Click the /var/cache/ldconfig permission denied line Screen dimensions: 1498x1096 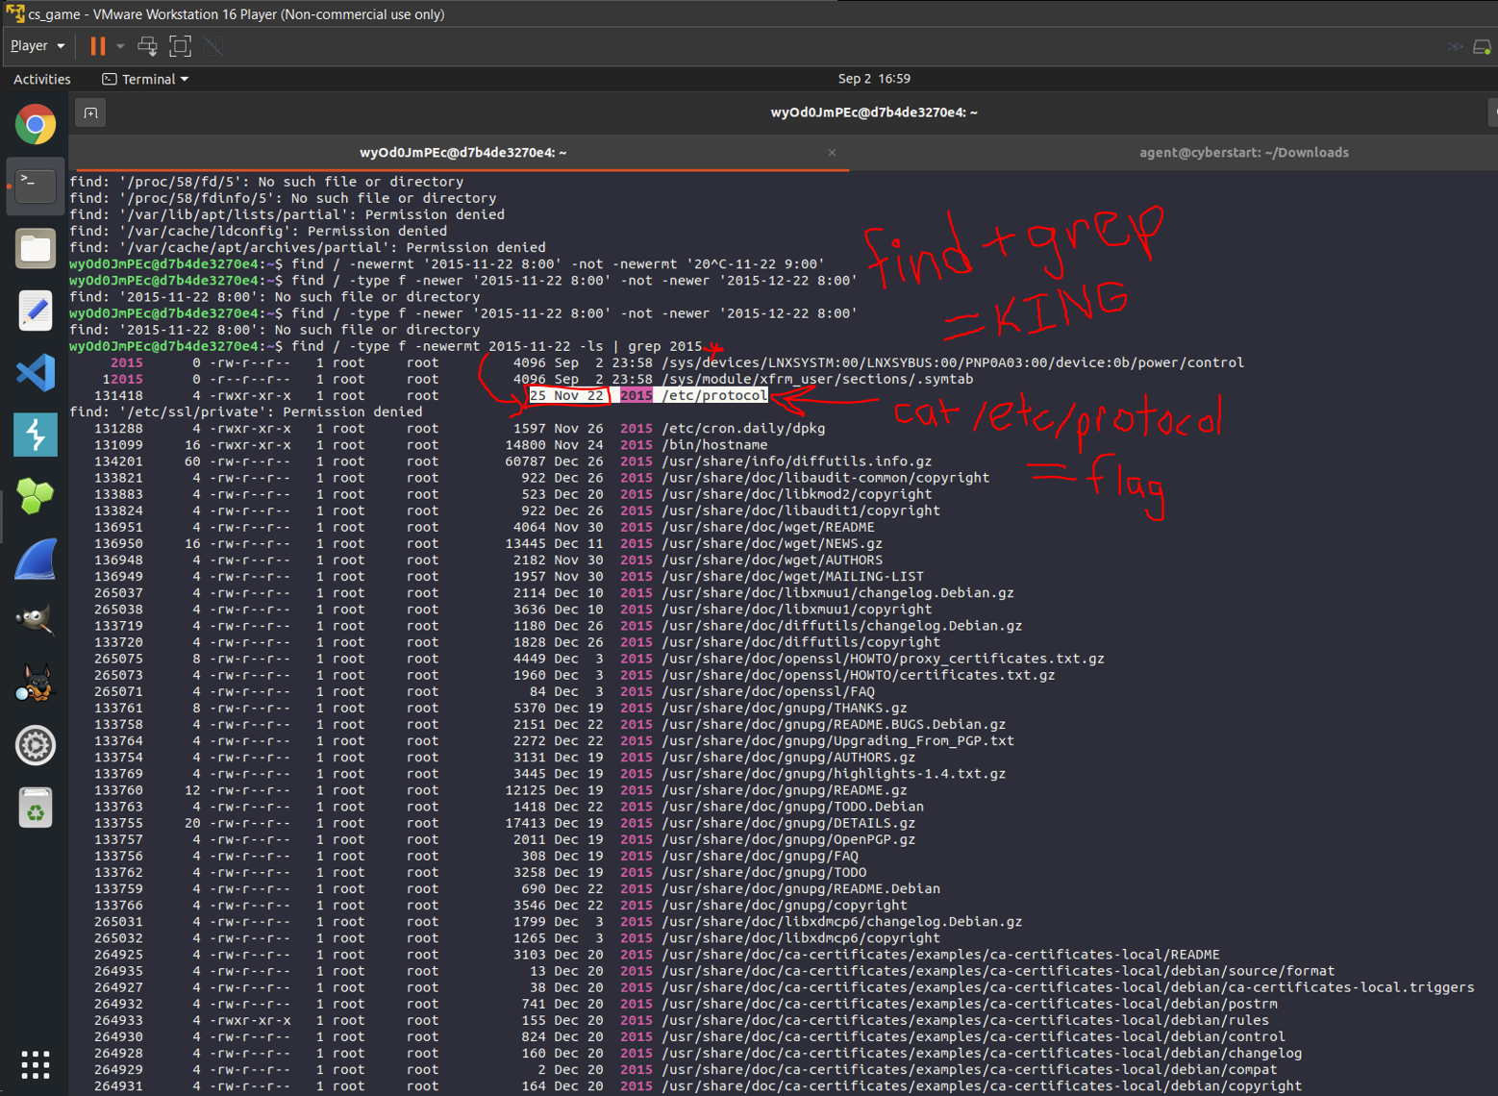tap(259, 231)
